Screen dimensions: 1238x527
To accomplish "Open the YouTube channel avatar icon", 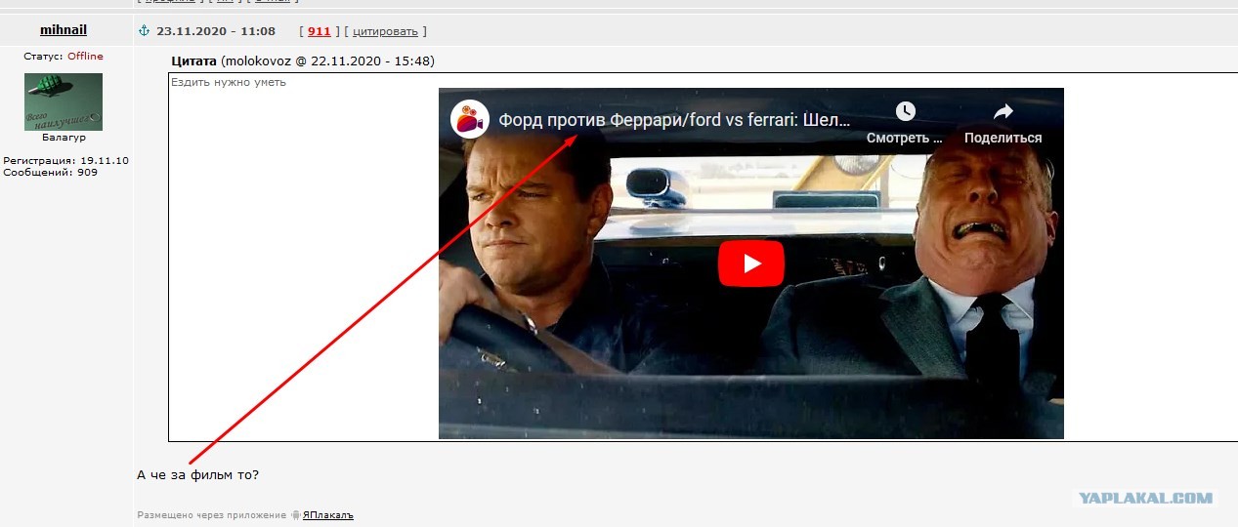I will [469, 119].
